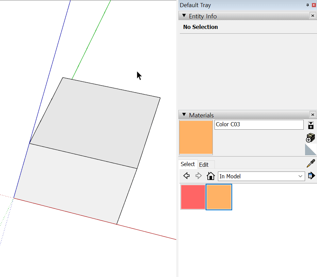The image size is (317, 277).
Task: Click the No Selection text
Action: click(201, 27)
